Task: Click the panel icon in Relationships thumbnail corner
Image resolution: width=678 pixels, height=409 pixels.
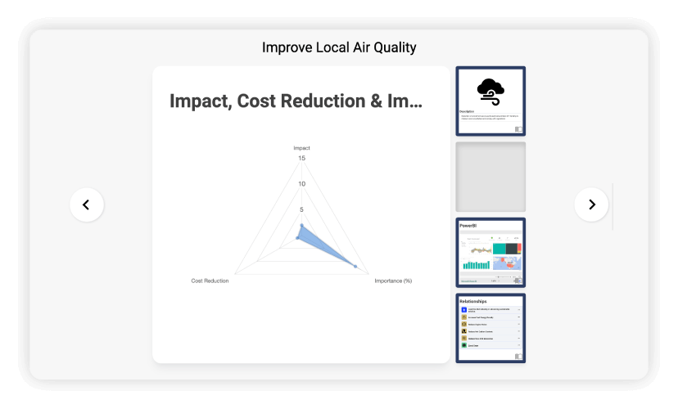Action: [518, 357]
